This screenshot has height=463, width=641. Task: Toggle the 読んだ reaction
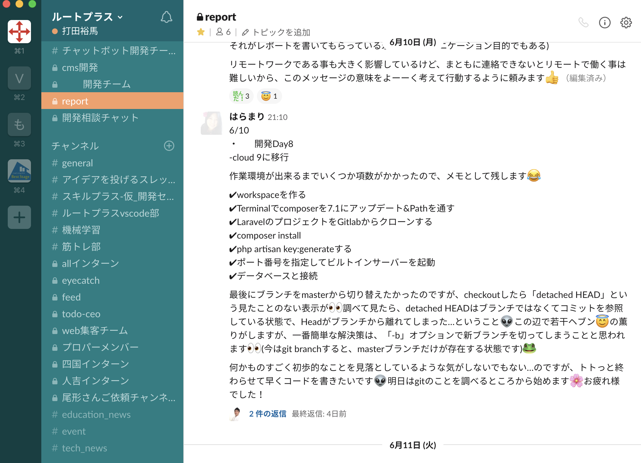pos(241,96)
